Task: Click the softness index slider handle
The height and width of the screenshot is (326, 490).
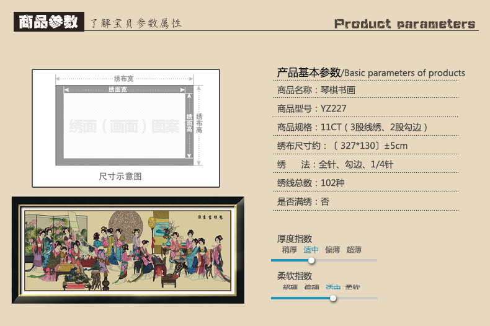Action: (x=333, y=298)
